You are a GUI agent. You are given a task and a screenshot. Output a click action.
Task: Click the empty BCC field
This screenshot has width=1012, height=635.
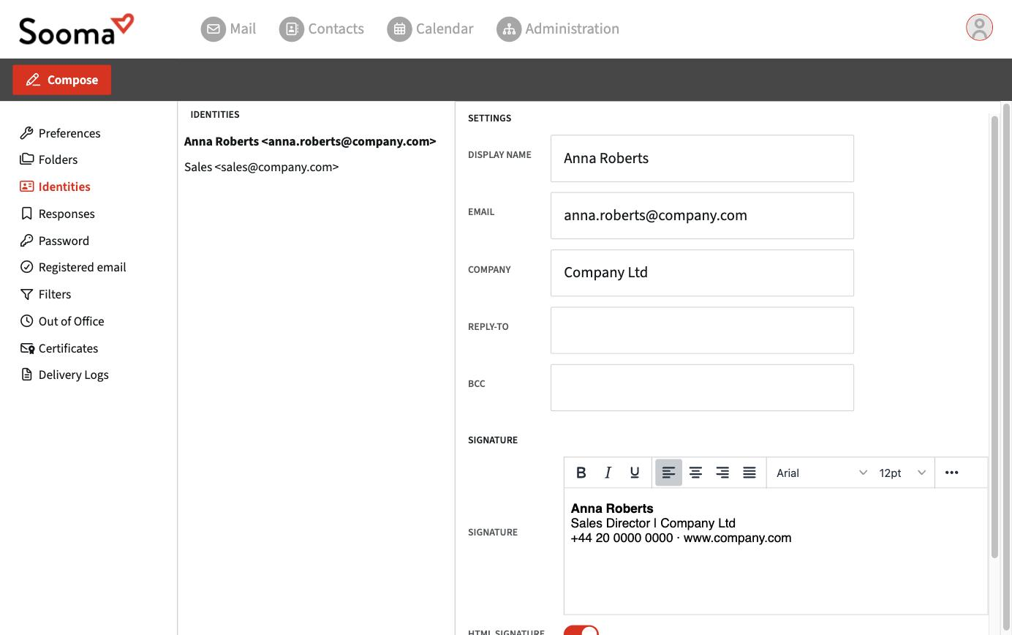click(x=702, y=388)
